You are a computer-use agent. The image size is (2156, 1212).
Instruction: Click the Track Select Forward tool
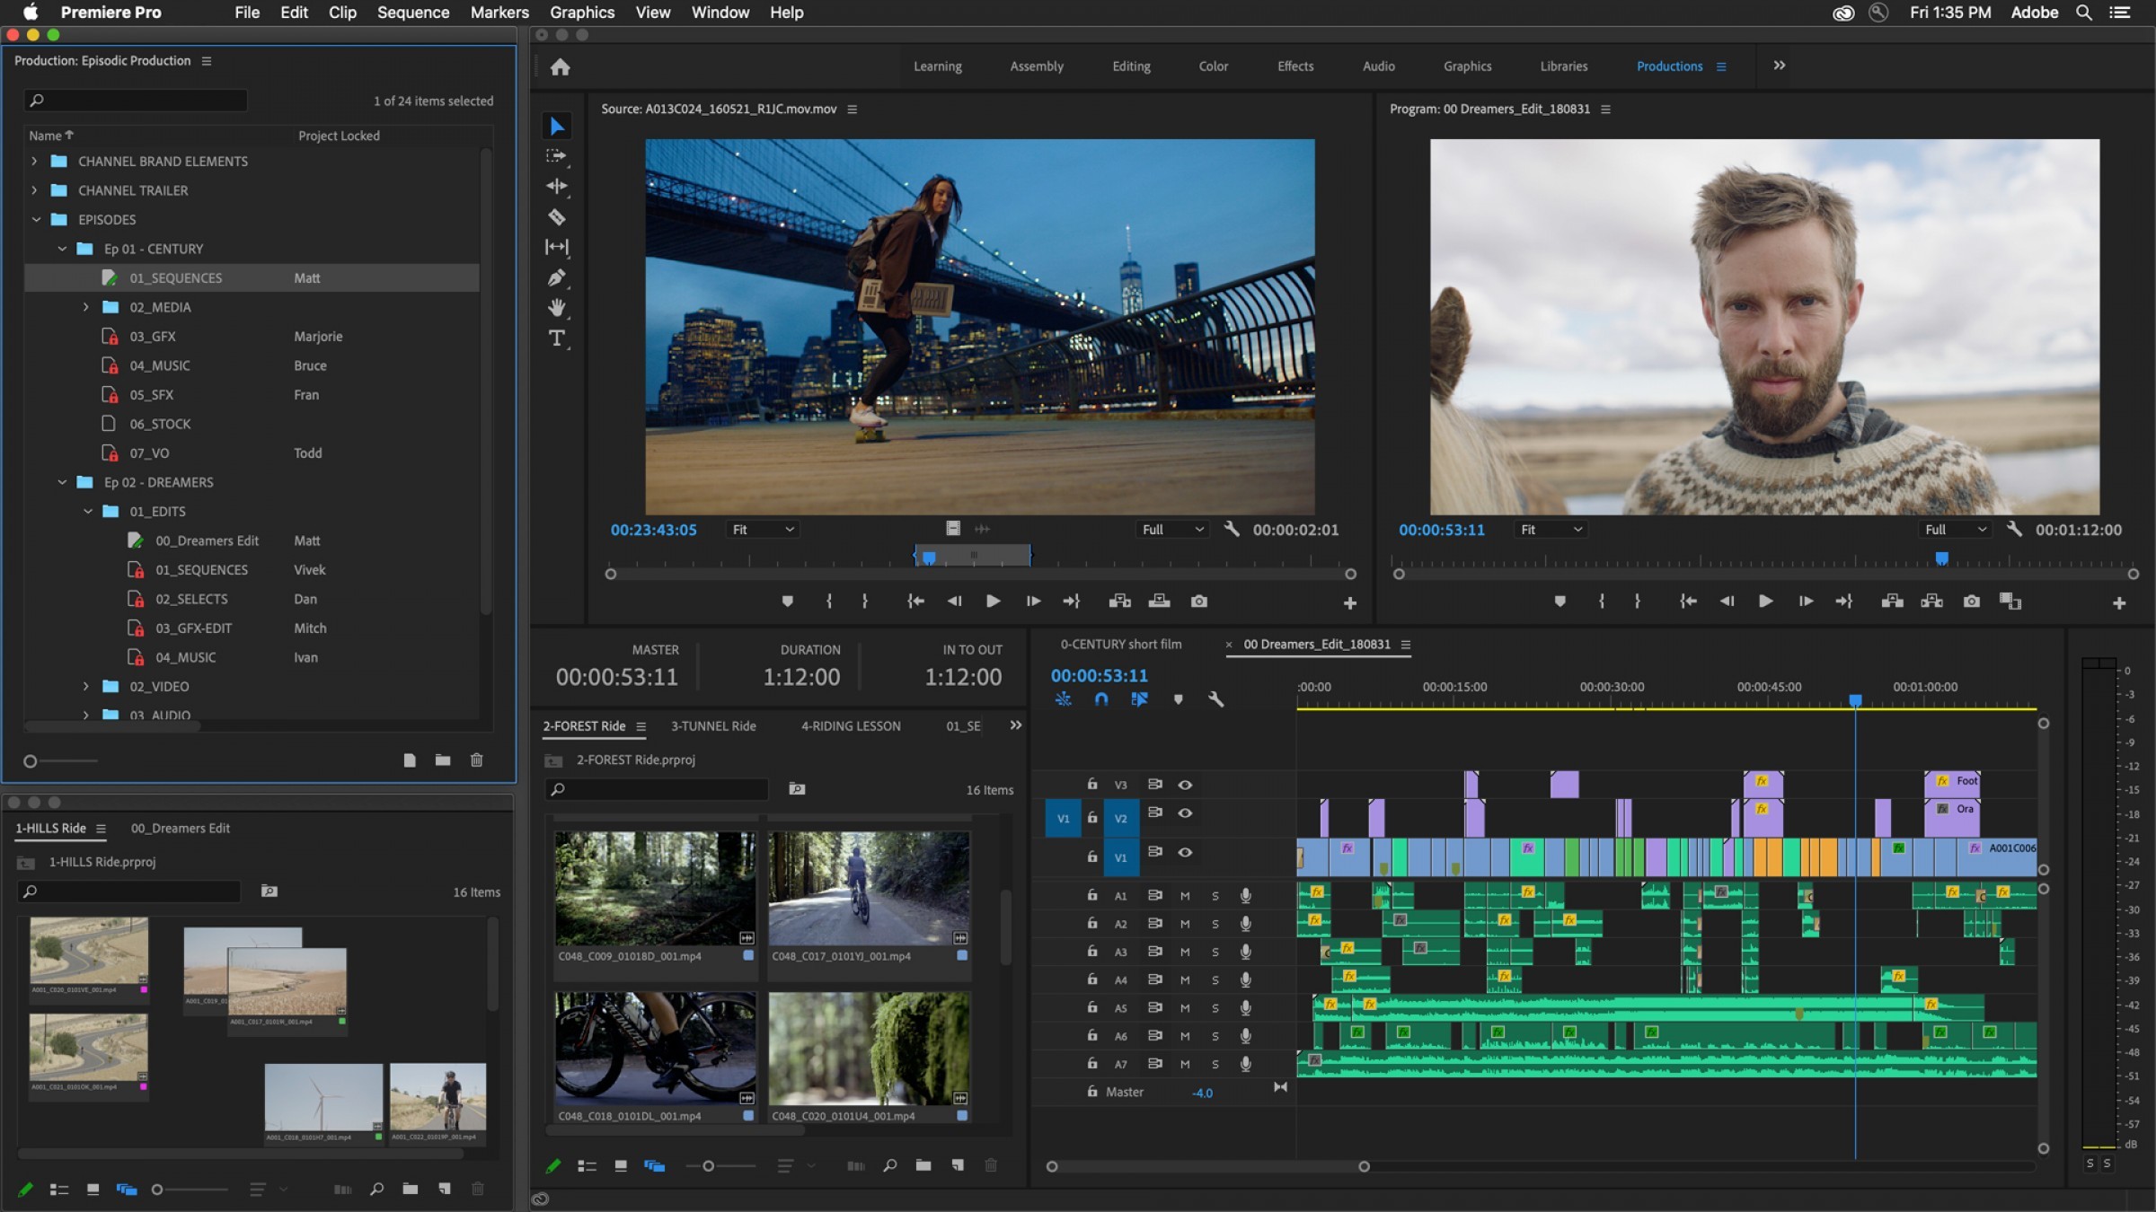pos(557,155)
